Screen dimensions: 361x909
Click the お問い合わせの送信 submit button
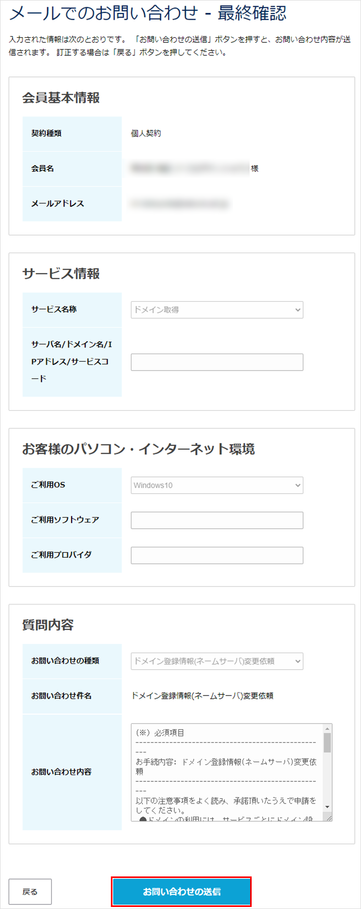[x=182, y=891]
